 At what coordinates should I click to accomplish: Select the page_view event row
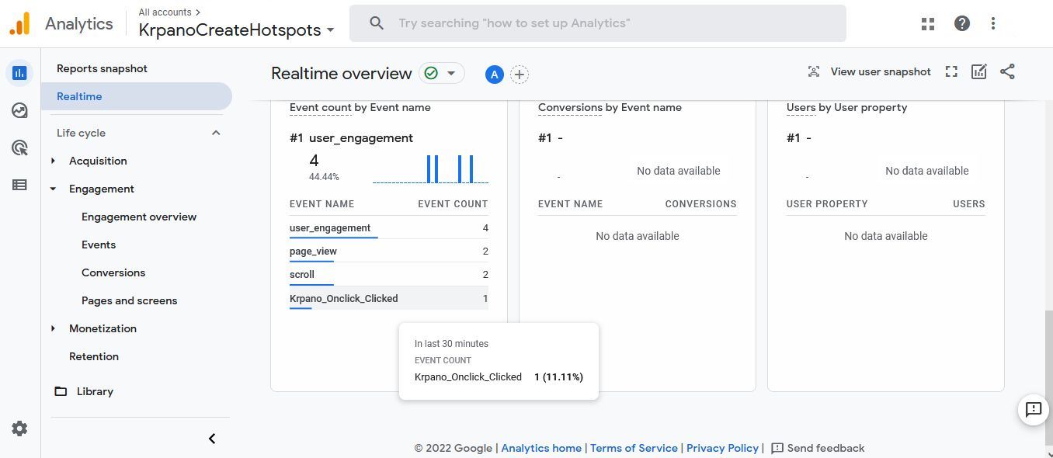388,252
